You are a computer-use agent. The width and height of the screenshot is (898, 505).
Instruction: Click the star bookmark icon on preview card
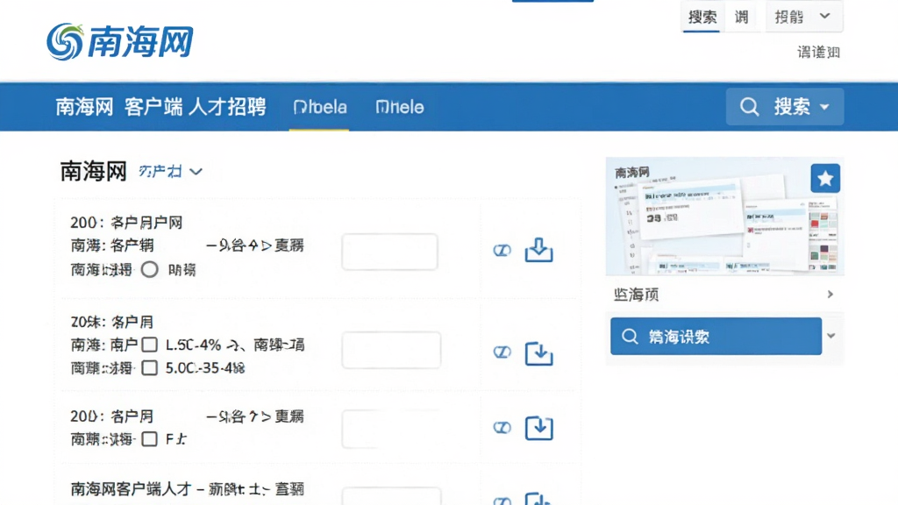tap(825, 179)
